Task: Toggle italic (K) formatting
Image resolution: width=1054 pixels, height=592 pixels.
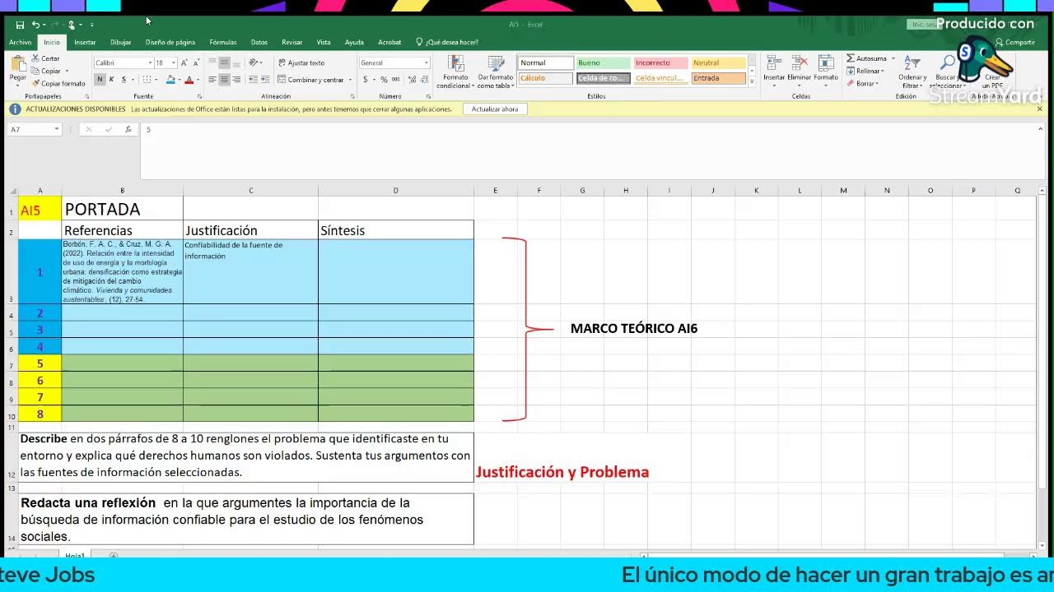Action: [111, 80]
